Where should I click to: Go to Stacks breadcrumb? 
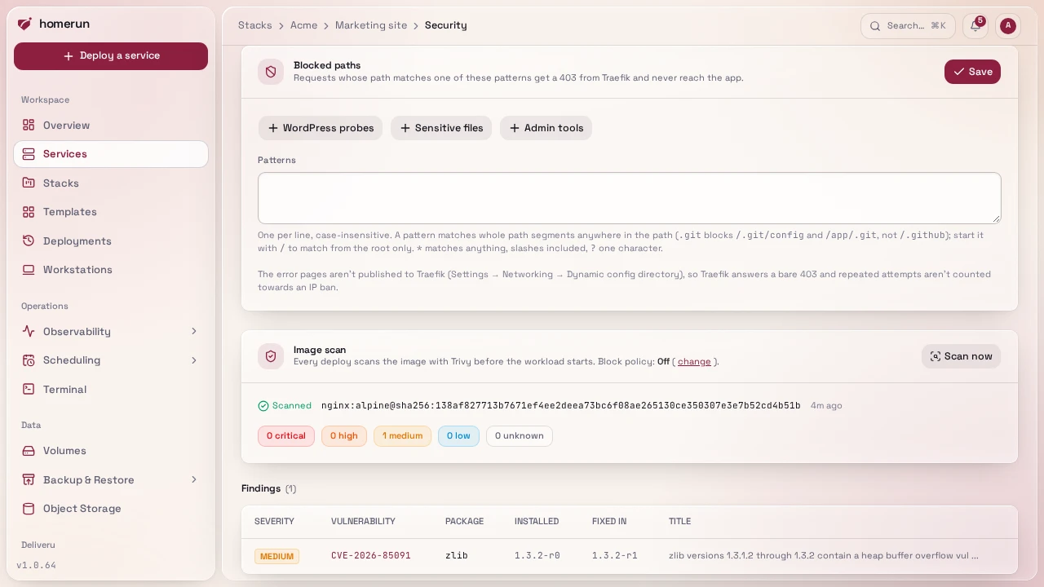(255, 25)
